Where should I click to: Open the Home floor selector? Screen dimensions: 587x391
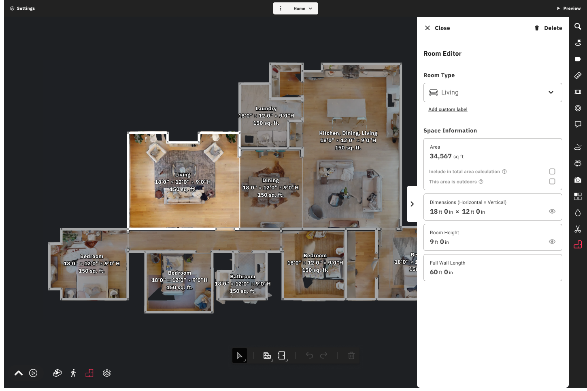click(302, 8)
